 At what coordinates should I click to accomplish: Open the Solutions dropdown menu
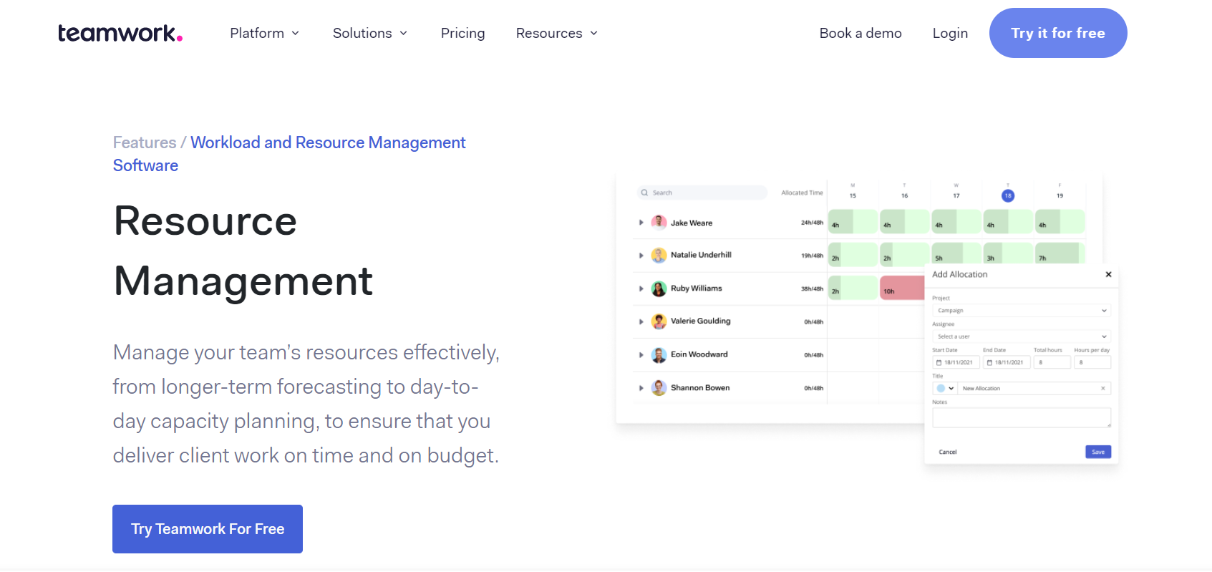[370, 33]
